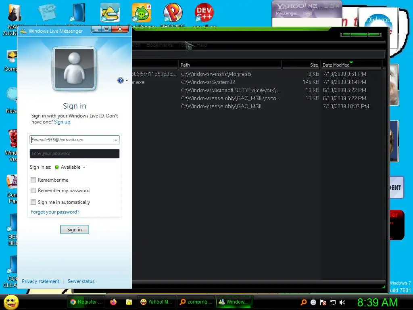Open the Available status dropdown
The image size is (413, 310).
point(70,167)
